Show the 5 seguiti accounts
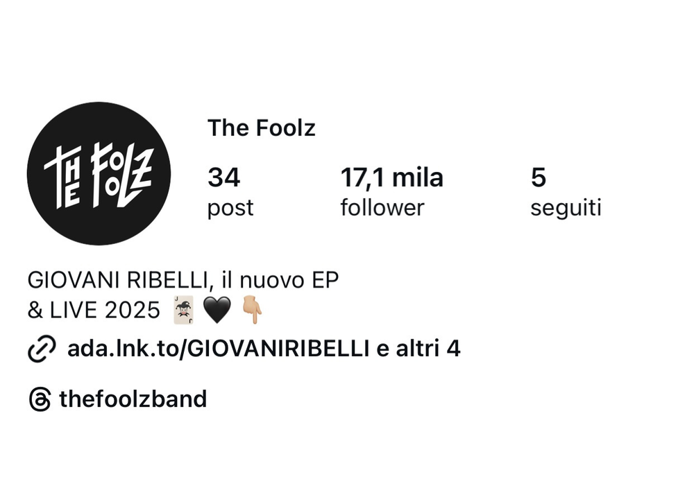 [566, 192]
